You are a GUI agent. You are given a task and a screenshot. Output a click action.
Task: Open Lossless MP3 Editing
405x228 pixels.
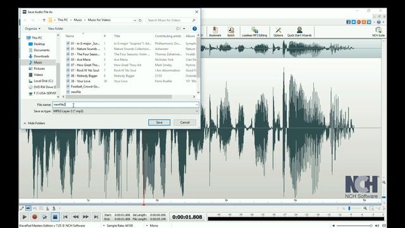(254, 32)
